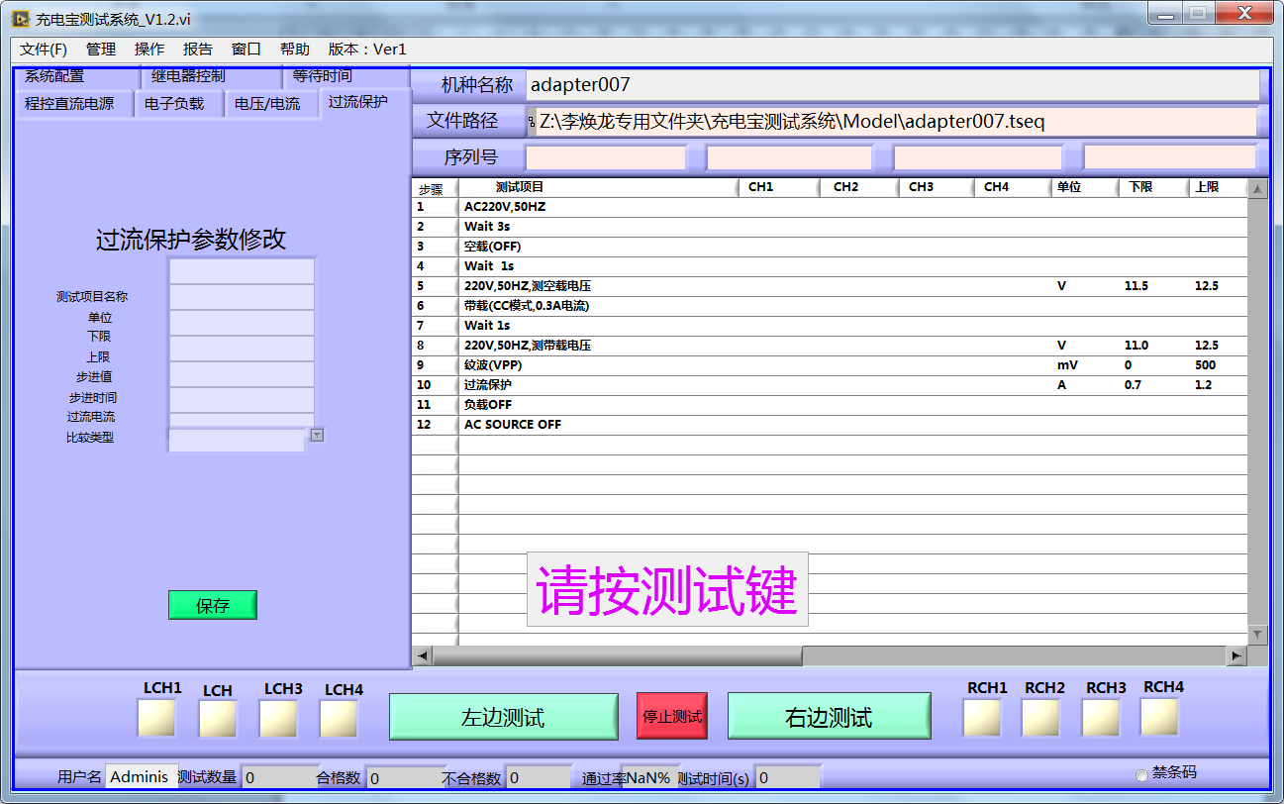Toggle the LCH4 indicator box
Viewport: 1284px width, 804px height.
[339, 719]
